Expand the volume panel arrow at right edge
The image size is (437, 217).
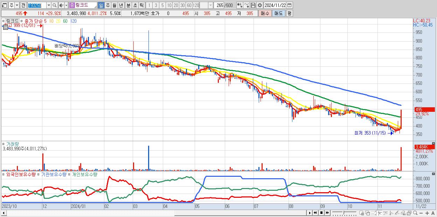433,143
